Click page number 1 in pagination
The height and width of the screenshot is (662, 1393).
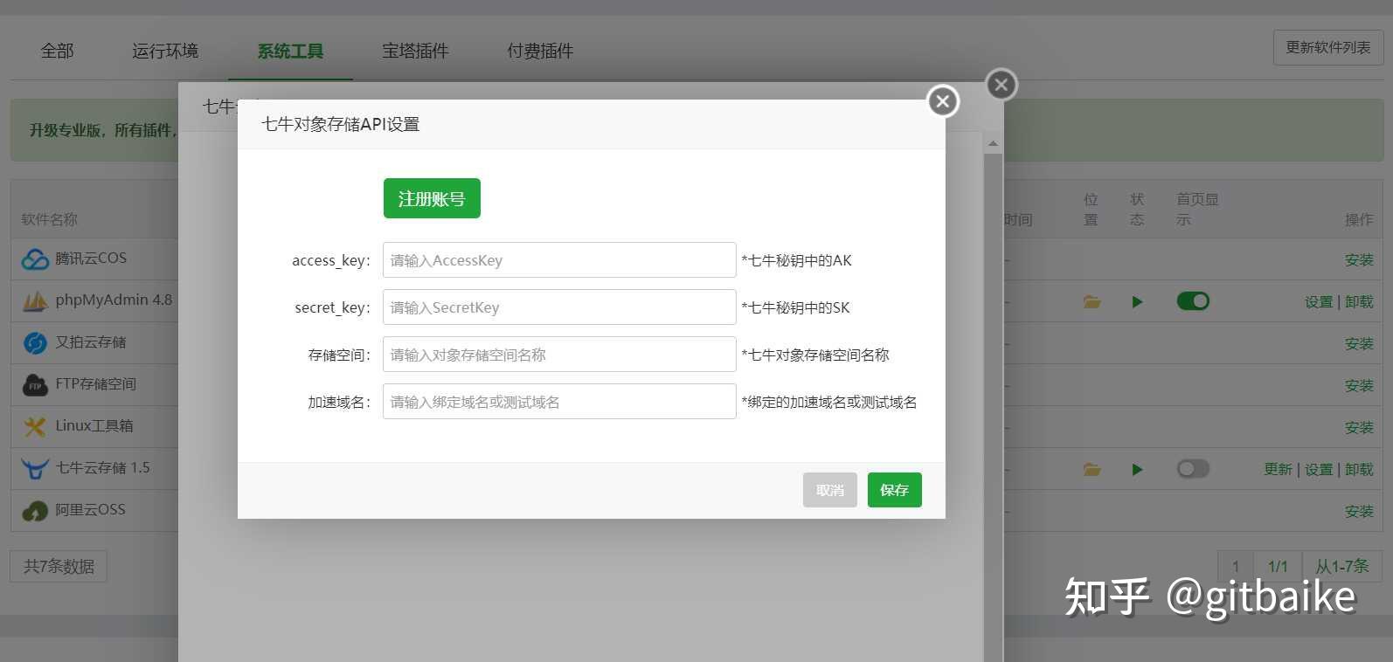tap(1236, 566)
